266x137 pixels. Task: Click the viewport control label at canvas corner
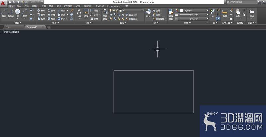click(10, 32)
